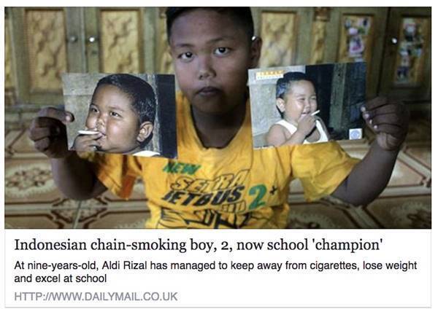Click the HTTP://WWW.DAILYMAIL.CO.UK source link
The height and width of the screenshot is (309, 438).
(x=96, y=297)
